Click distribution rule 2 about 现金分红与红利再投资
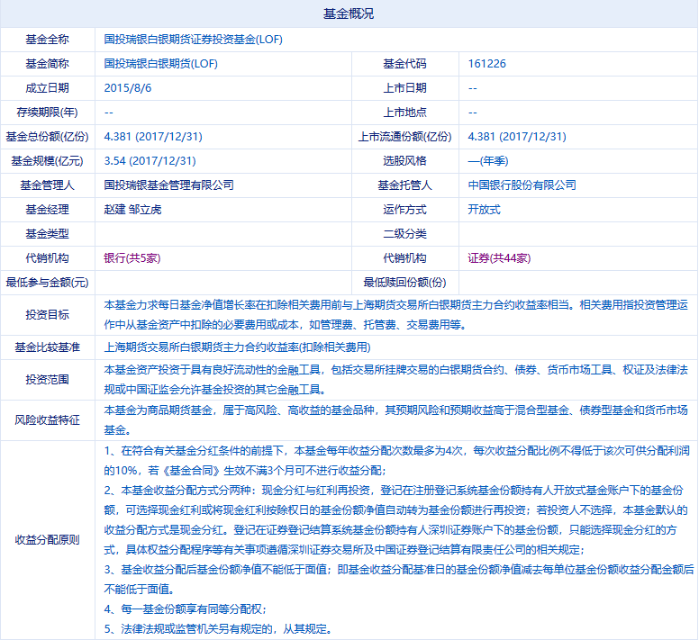Image resolution: width=699 pixels, height=640 pixels. pos(395,520)
